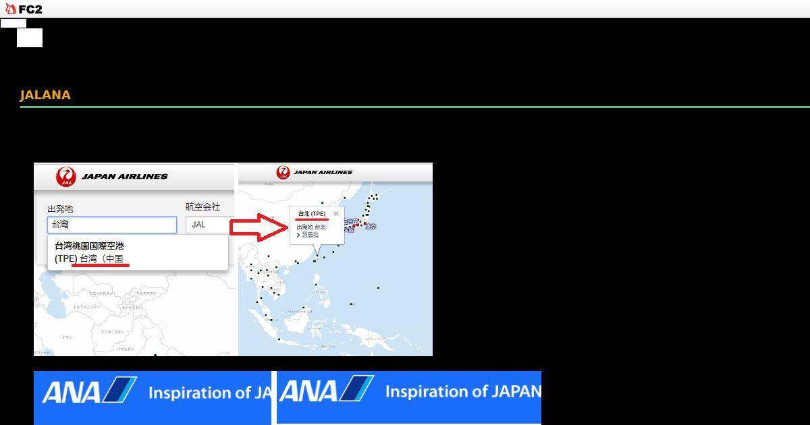Viewport: 810px width, 425px height.
Task: Click the JAPAN AIRLINES wordmark above the map
Action: [323, 172]
